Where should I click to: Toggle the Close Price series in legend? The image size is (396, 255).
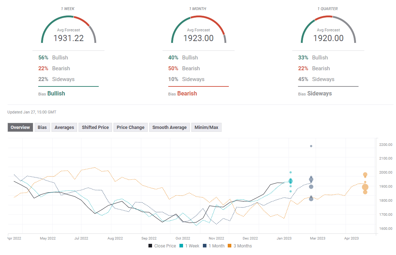pyautogui.click(x=162, y=246)
